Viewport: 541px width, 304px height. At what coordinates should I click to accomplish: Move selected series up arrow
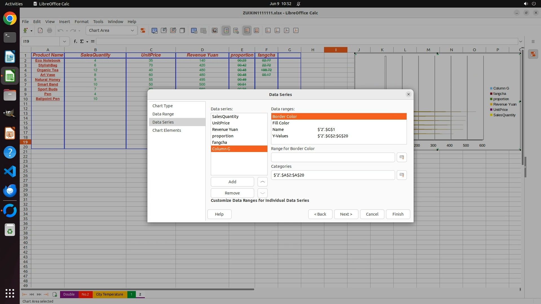262,182
